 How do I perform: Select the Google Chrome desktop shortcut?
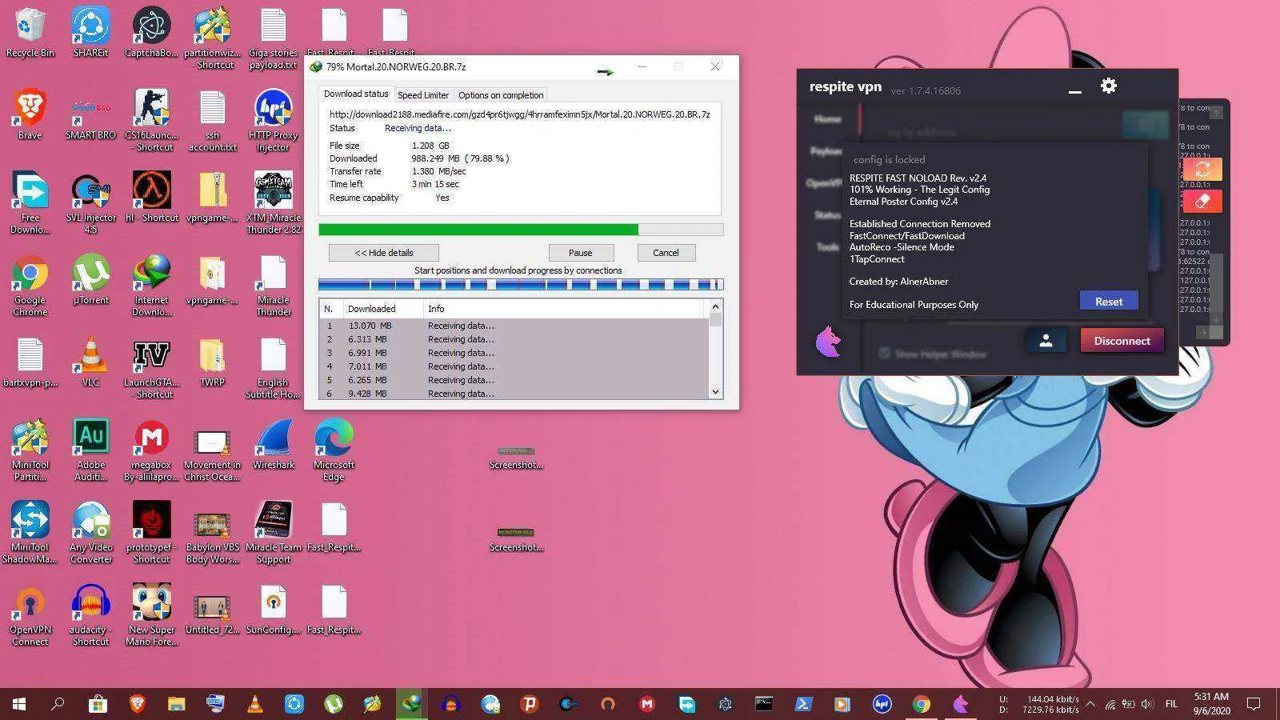[30, 286]
